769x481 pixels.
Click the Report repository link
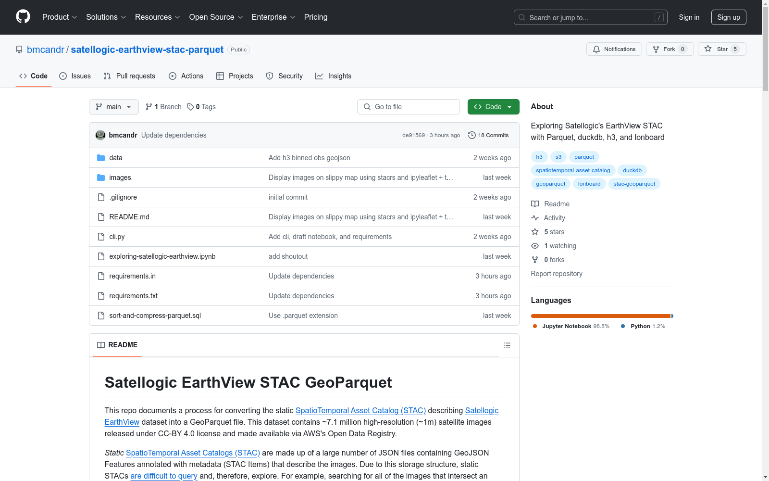[x=557, y=274]
